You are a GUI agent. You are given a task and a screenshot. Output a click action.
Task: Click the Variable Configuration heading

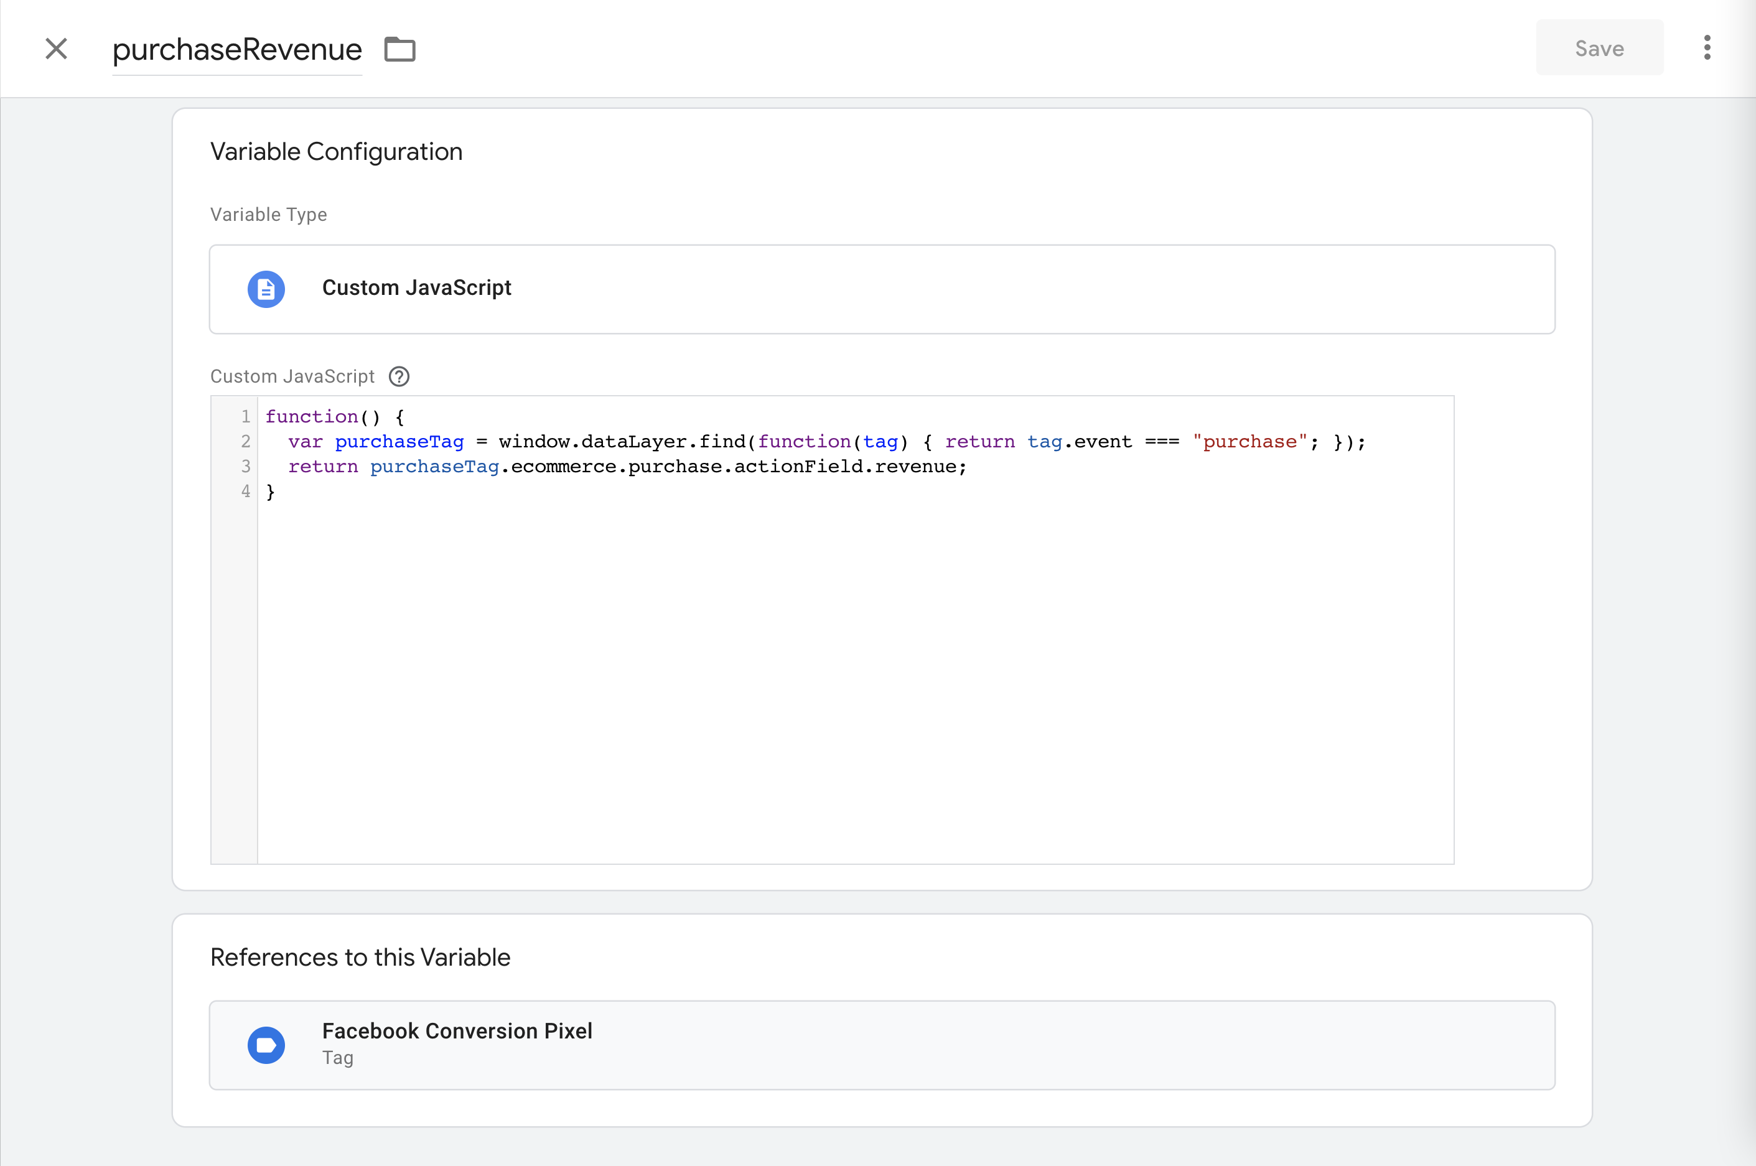click(336, 152)
